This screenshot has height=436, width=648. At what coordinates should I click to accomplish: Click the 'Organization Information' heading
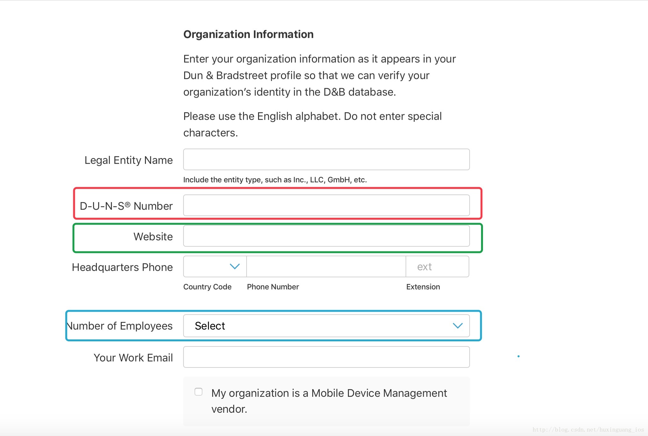pos(248,34)
